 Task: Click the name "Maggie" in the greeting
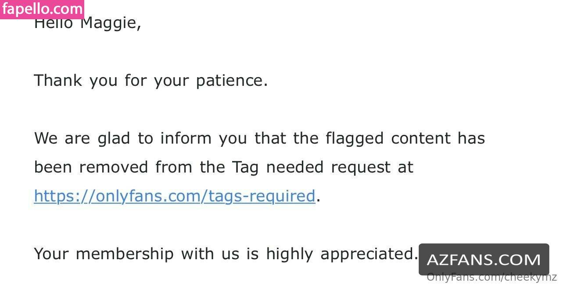point(110,23)
